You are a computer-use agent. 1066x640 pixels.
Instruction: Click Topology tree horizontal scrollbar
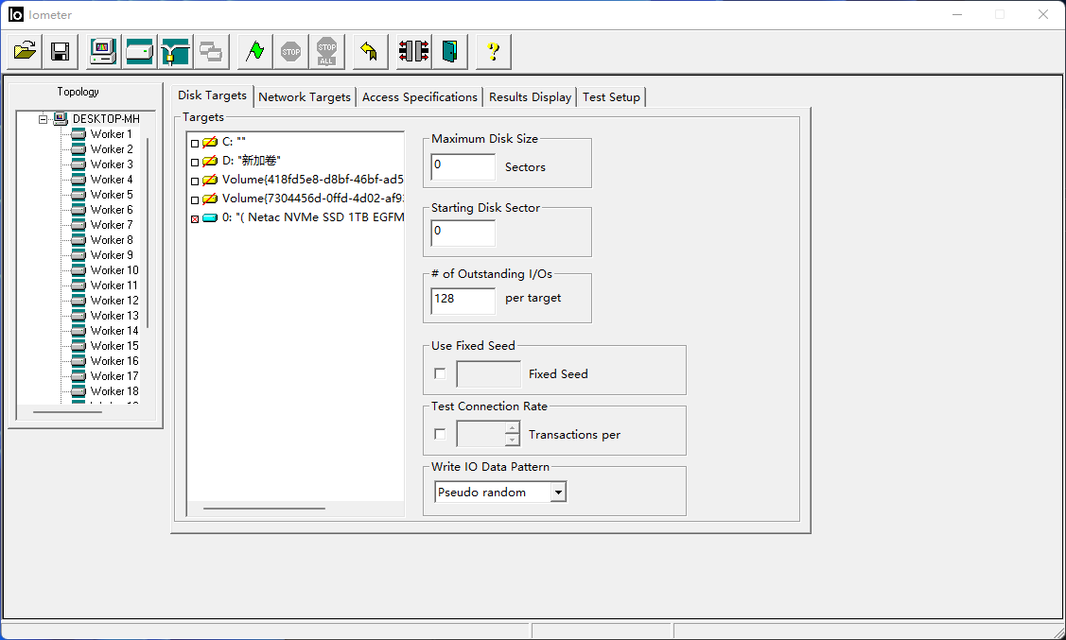coord(67,412)
